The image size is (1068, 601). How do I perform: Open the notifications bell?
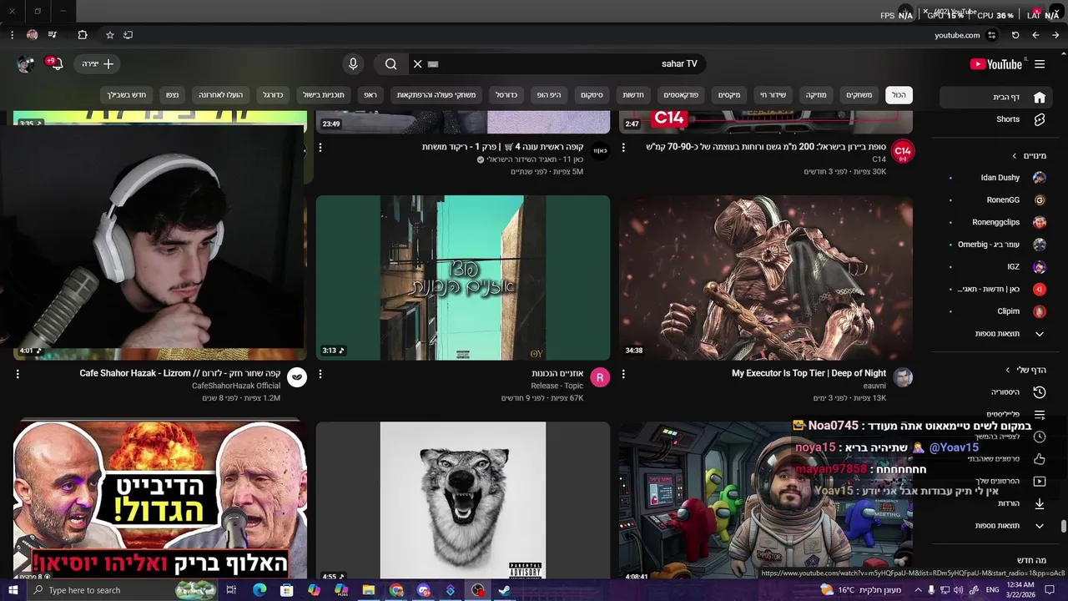[x=55, y=63]
